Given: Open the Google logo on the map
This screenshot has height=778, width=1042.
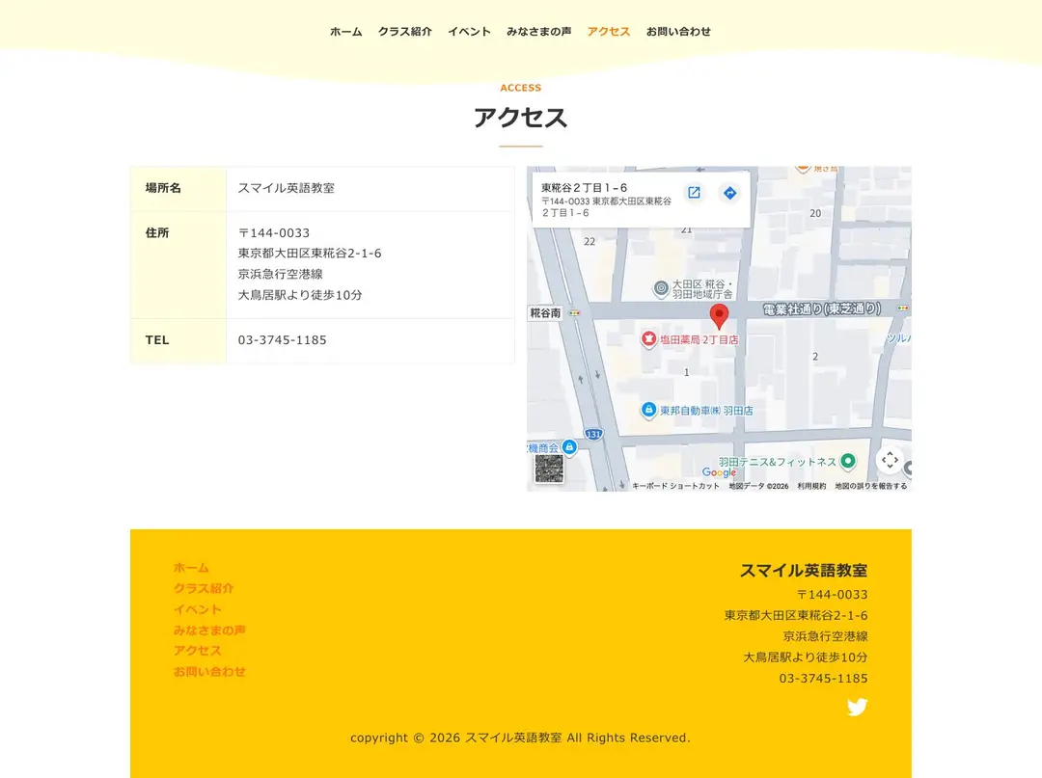Looking at the screenshot, I should 719,472.
